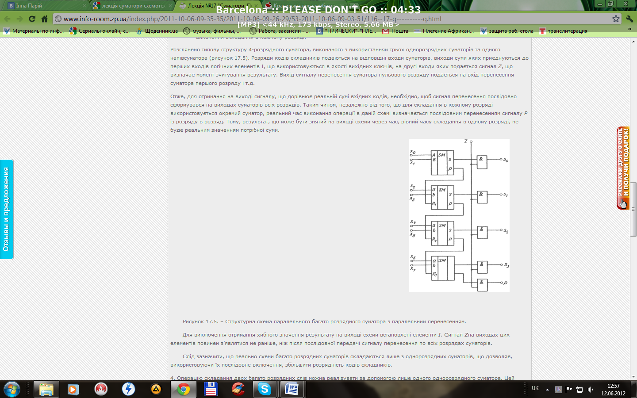Open Skype from the taskbar

pyautogui.click(x=265, y=390)
